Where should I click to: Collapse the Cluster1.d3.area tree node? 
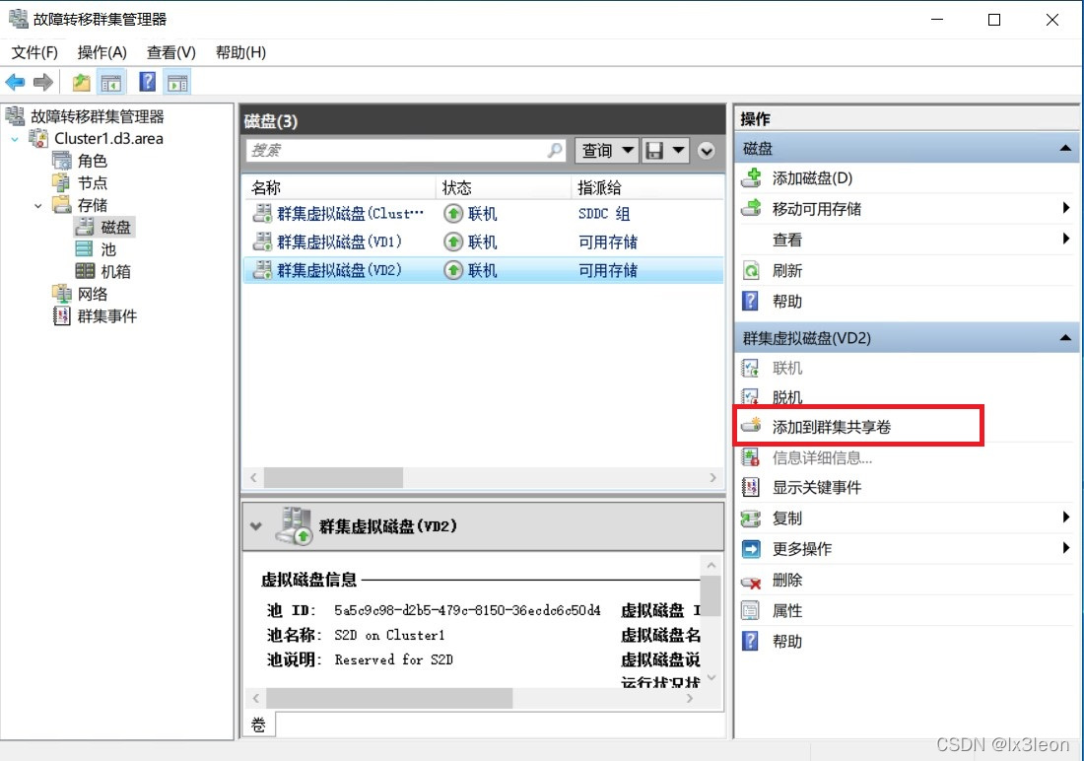(15, 139)
